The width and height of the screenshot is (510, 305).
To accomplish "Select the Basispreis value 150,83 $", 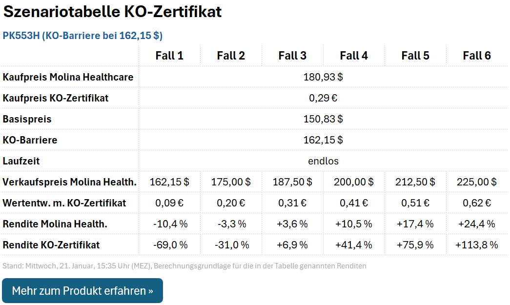I will [323, 119].
